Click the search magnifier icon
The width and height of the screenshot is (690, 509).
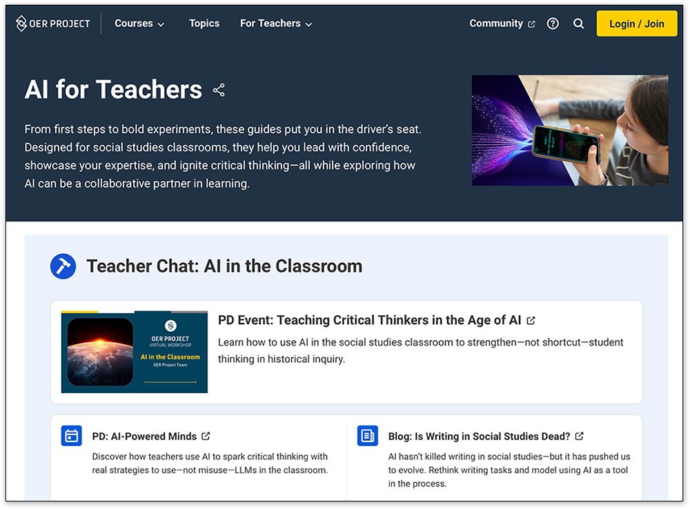(579, 23)
